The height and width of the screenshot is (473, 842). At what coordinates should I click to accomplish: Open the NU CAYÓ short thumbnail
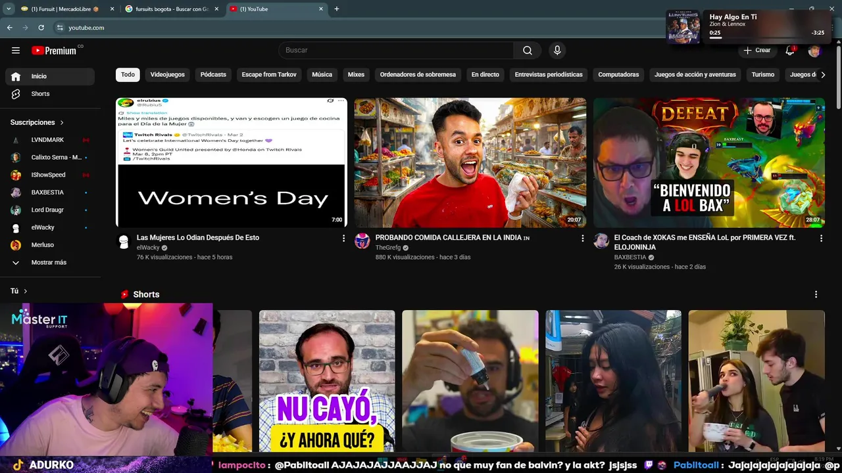[327, 381]
